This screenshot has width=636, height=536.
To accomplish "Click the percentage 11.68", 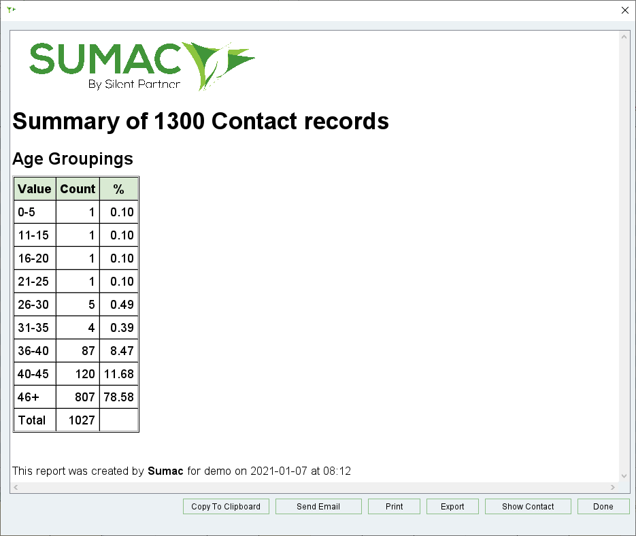I will [119, 374].
